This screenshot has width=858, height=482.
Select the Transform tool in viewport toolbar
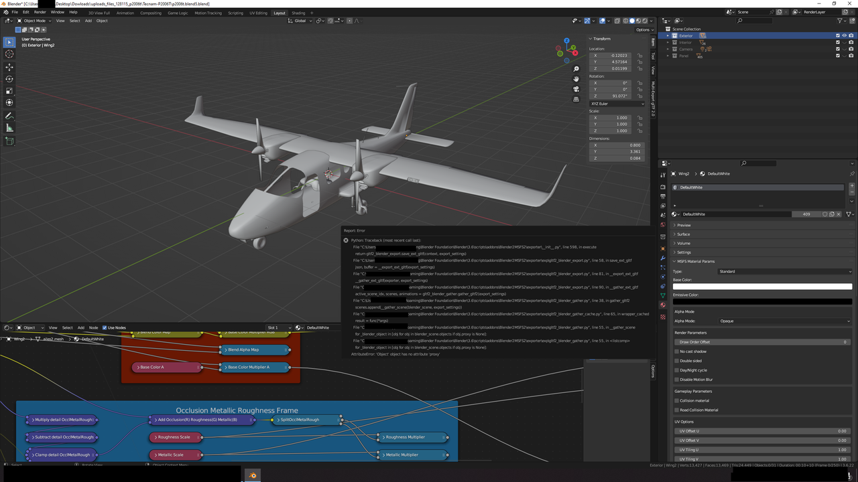9,102
